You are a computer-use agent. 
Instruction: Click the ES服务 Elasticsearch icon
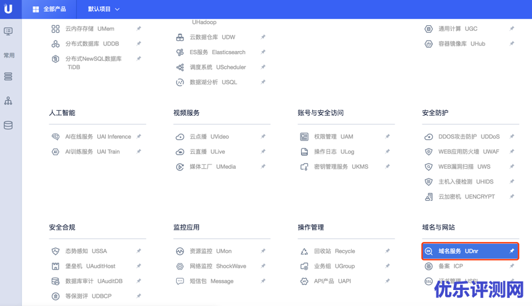tap(180, 52)
